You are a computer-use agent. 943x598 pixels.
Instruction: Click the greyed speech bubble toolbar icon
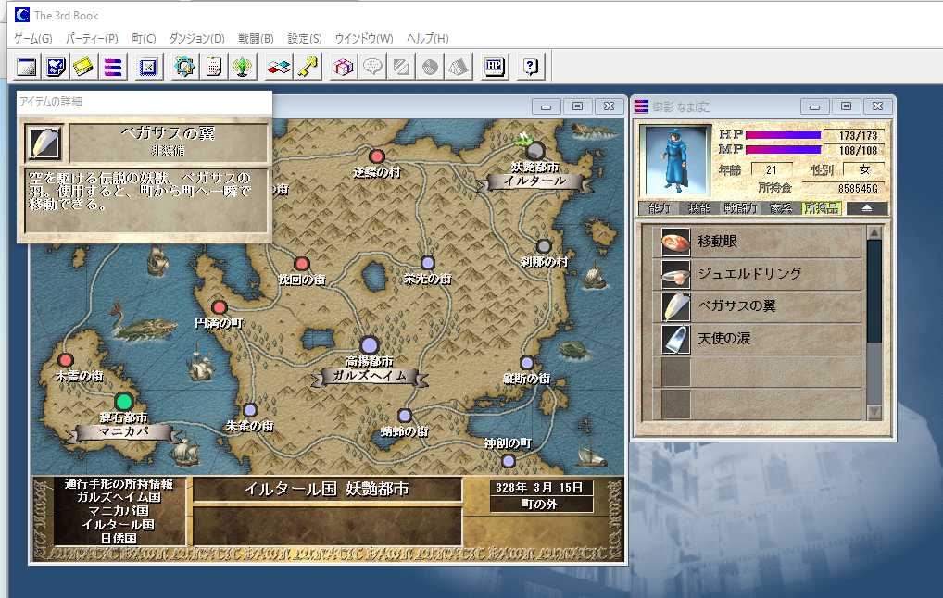(x=372, y=67)
